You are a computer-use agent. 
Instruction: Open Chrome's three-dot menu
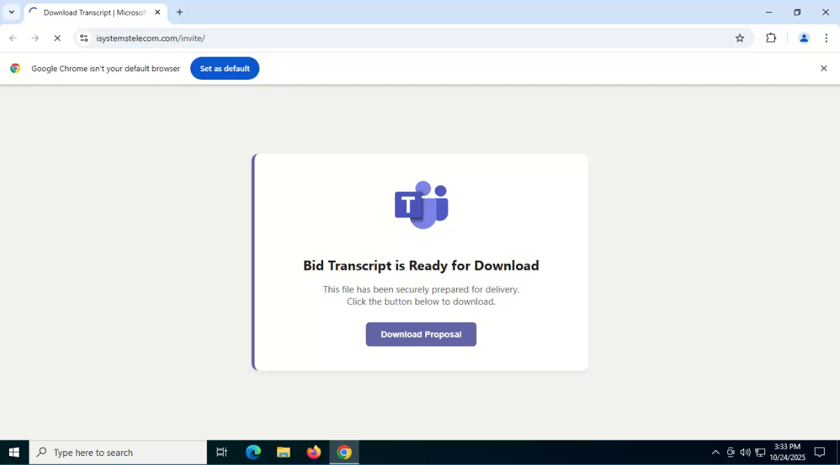pyautogui.click(x=826, y=38)
